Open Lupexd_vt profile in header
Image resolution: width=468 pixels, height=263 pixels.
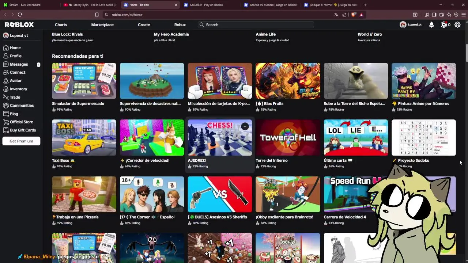[411, 24]
